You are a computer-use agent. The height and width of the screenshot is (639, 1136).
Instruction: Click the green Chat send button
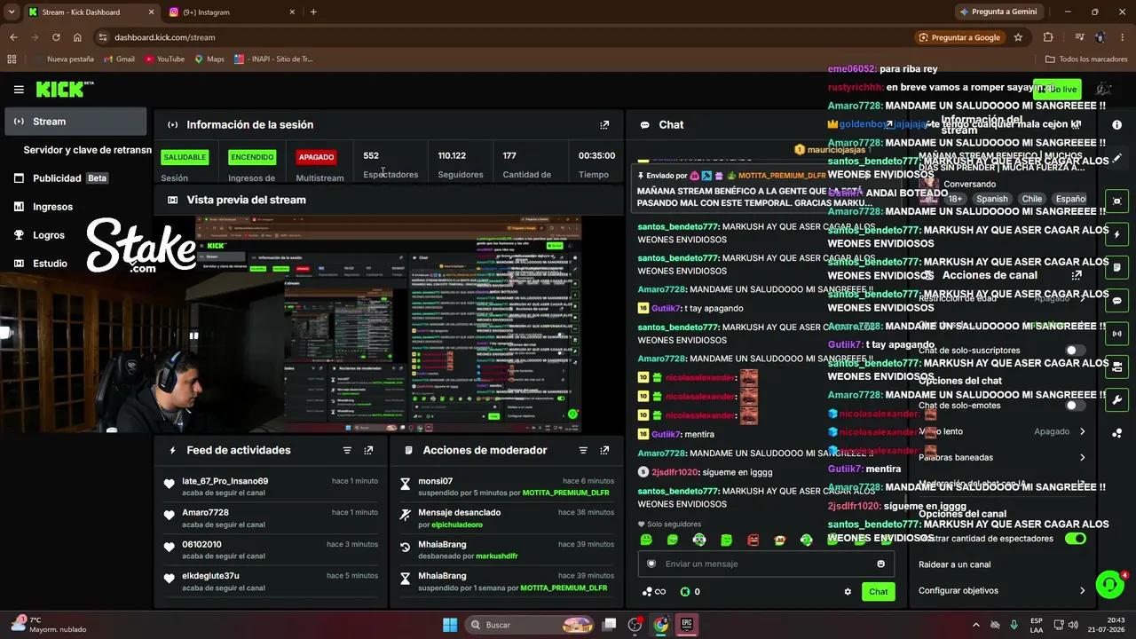(x=878, y=592)
